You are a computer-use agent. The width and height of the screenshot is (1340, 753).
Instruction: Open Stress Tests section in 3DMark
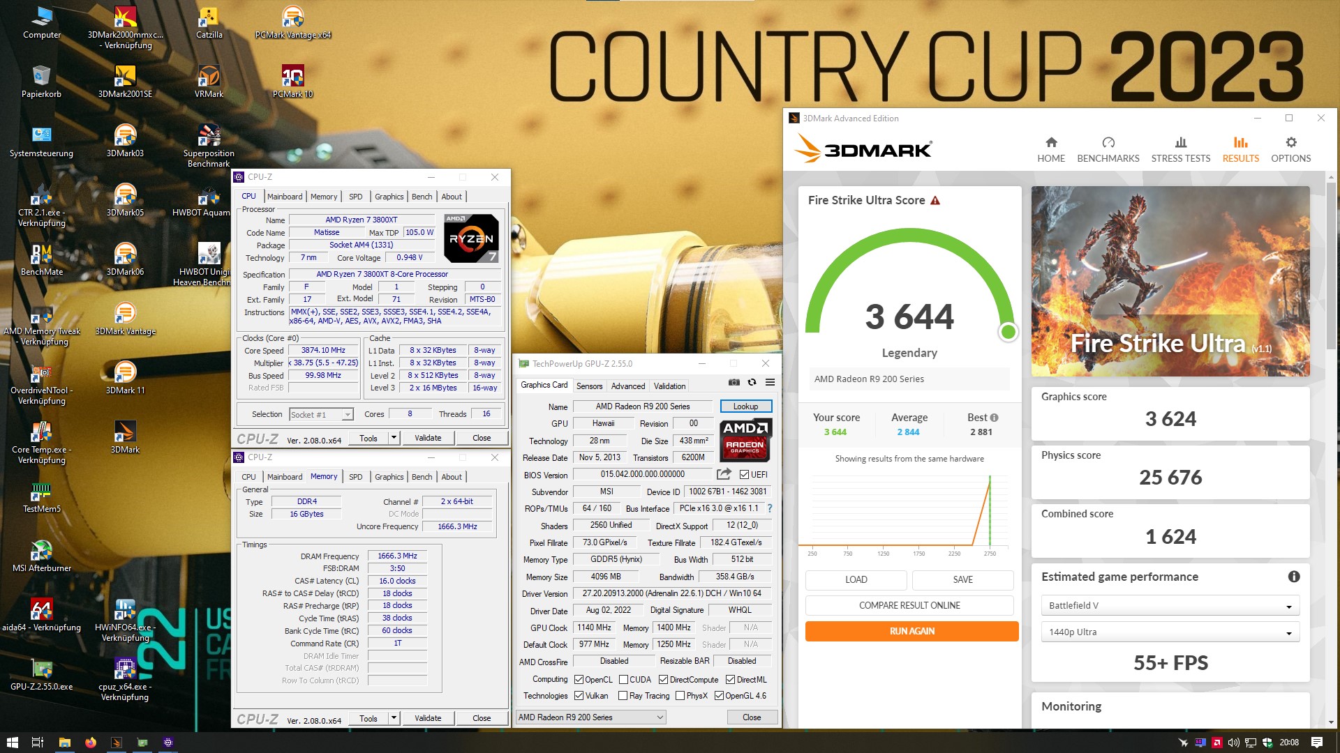(1180, 149)
